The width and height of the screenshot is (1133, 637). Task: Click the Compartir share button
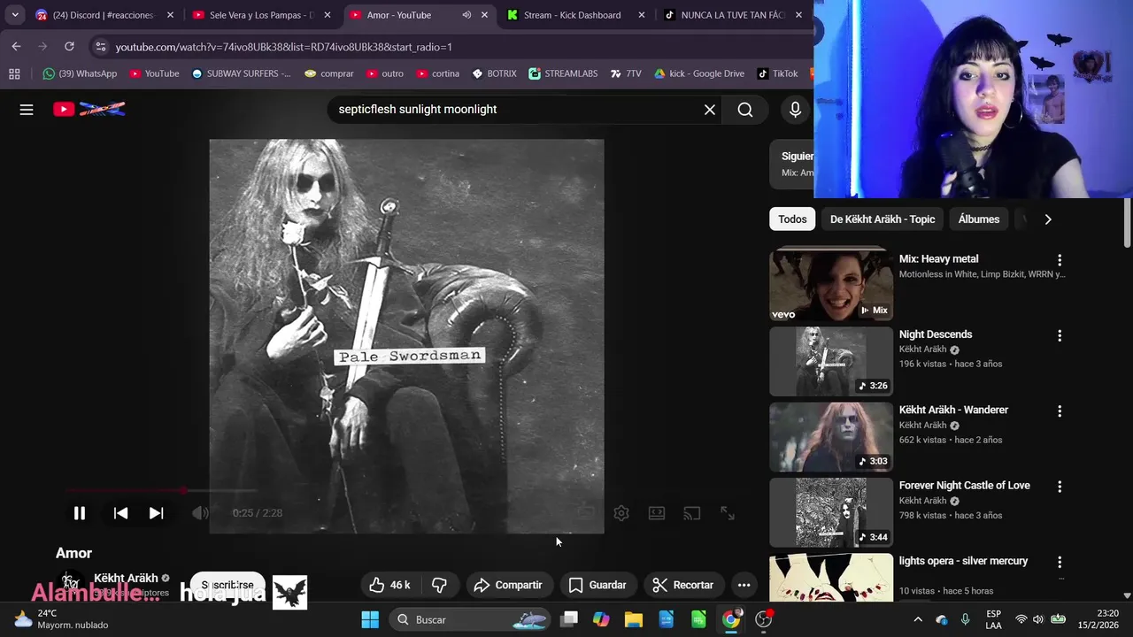507,585
